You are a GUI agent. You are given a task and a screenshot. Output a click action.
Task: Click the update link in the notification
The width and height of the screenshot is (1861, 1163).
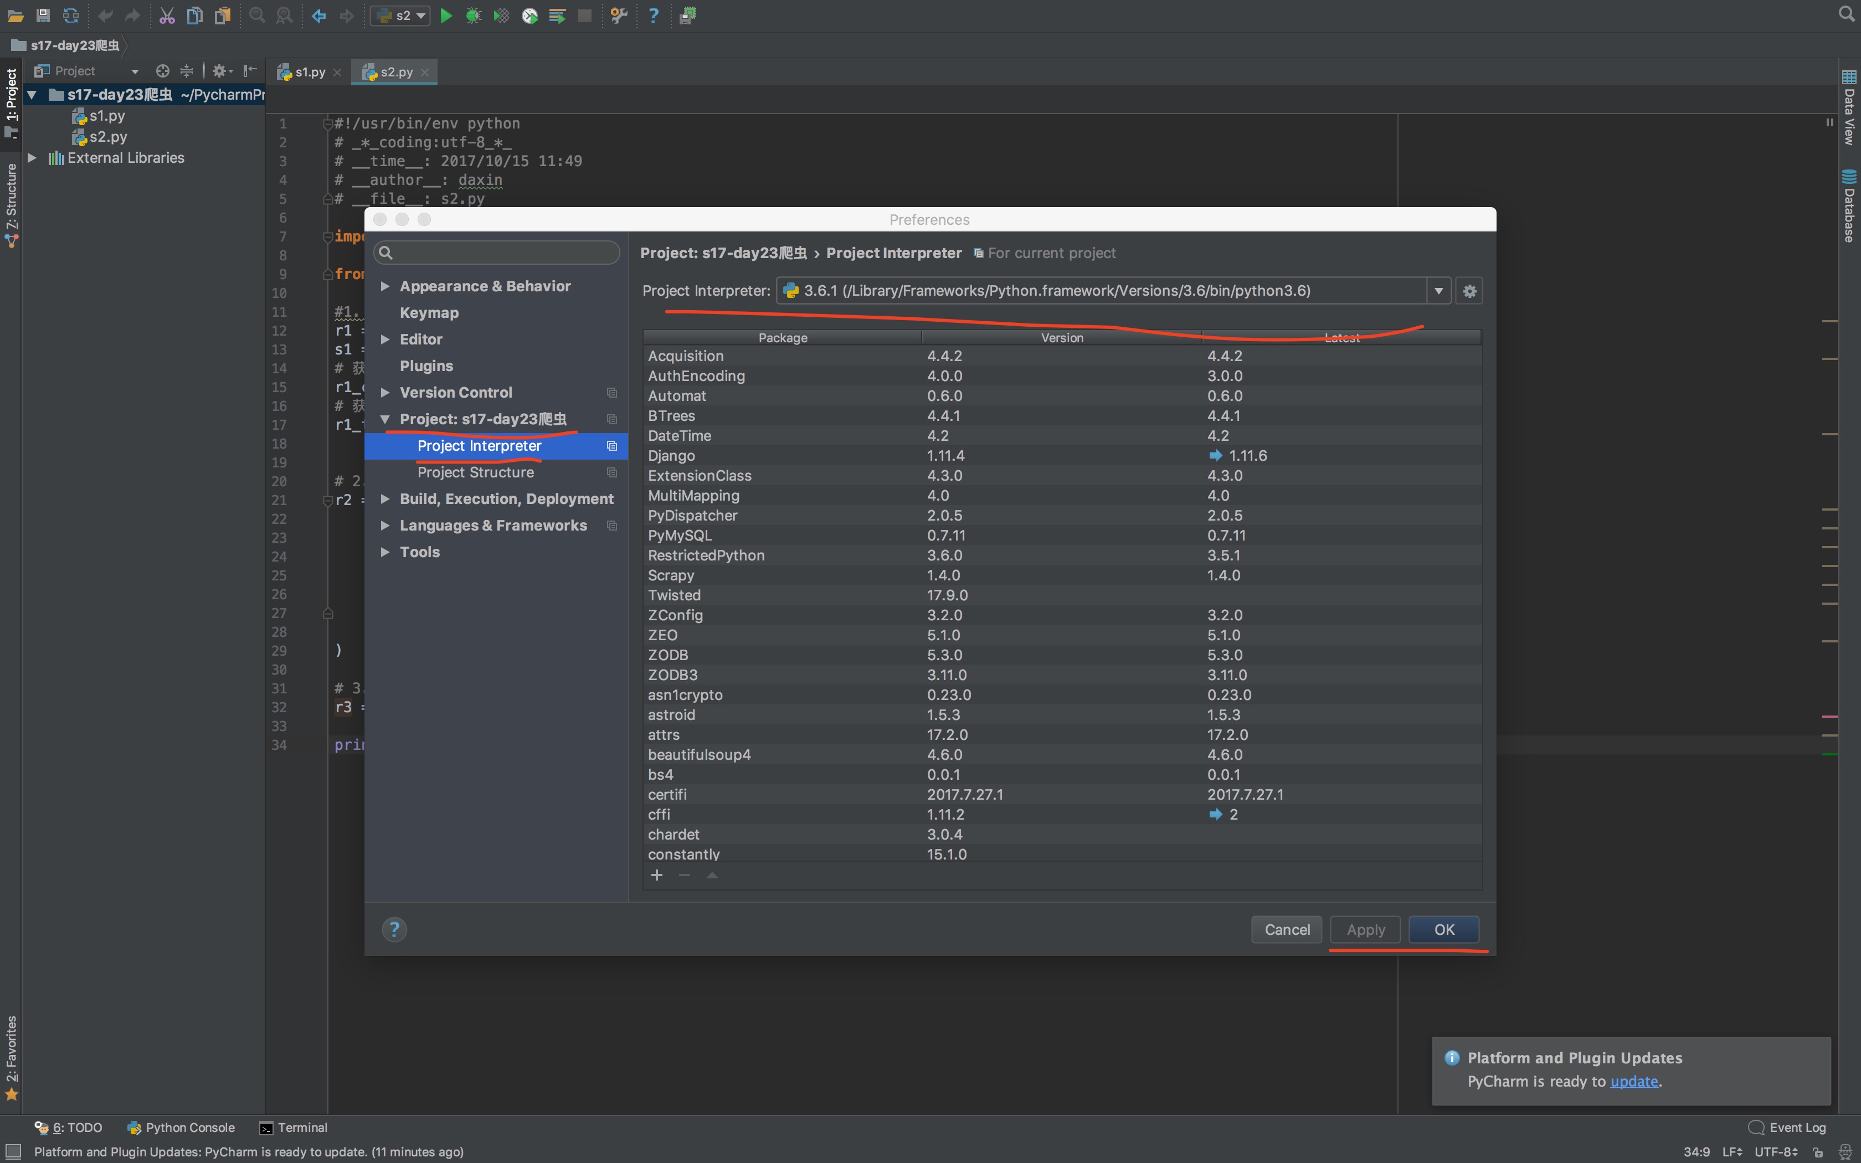tap(1634, 1080)
